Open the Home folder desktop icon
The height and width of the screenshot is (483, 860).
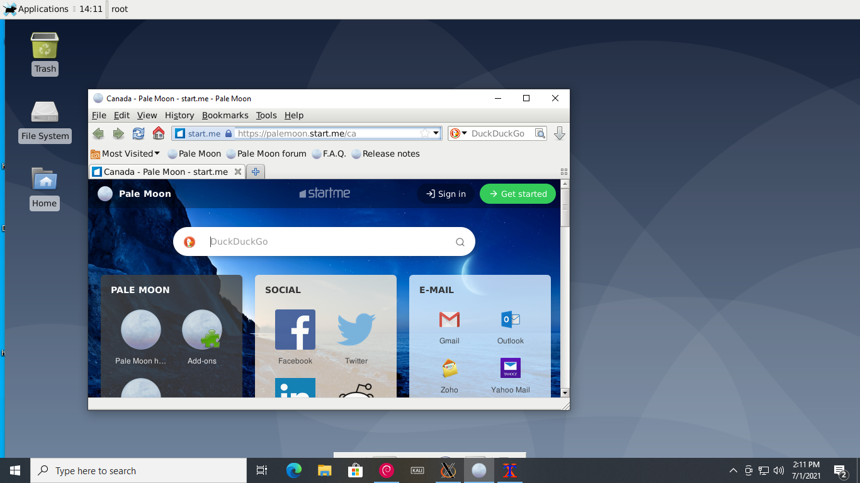click(x=45, y=189)
